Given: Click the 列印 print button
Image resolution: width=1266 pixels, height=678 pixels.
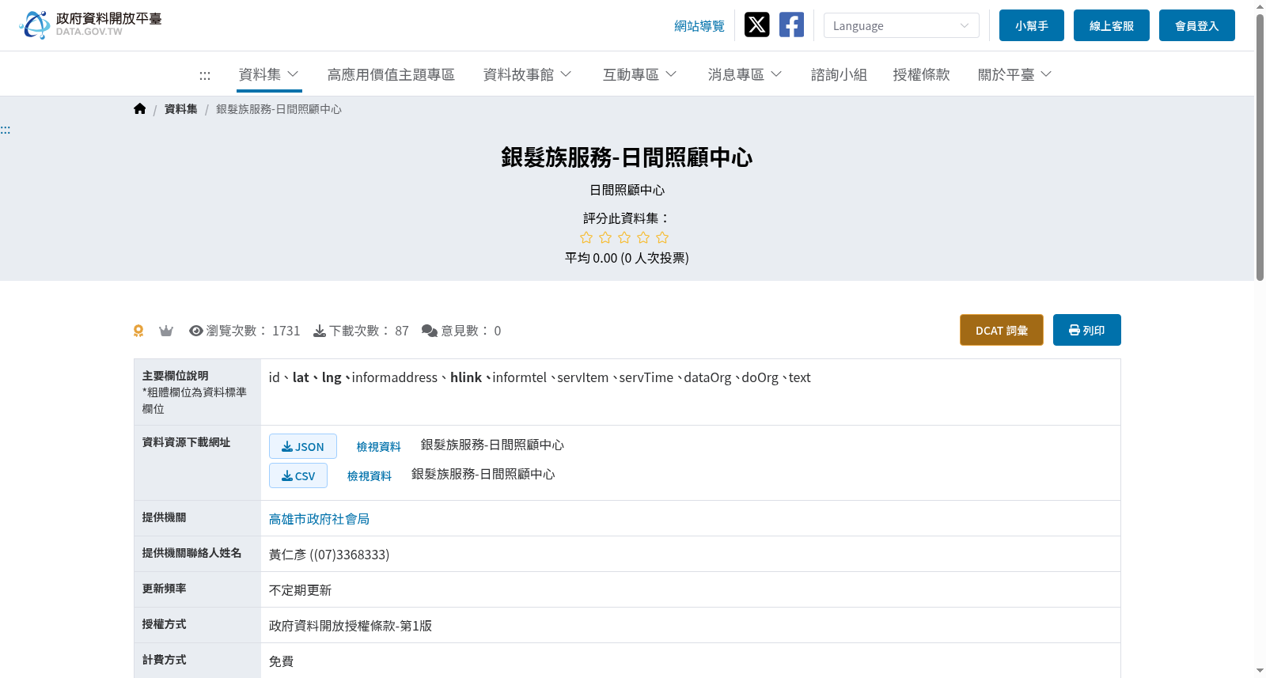Looking at the screenshot, I should pos(1087,330).
